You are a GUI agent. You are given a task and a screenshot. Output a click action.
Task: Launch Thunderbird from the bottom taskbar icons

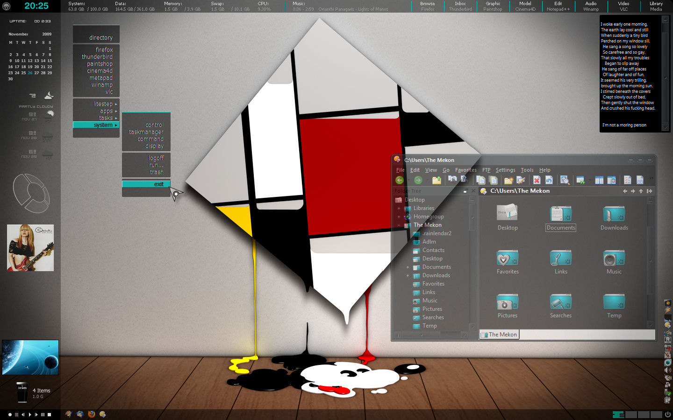coord(80,414)
